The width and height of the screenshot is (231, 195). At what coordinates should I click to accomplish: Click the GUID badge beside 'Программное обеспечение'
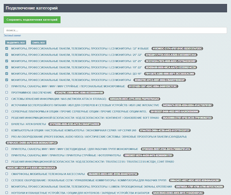pos(79,93)
